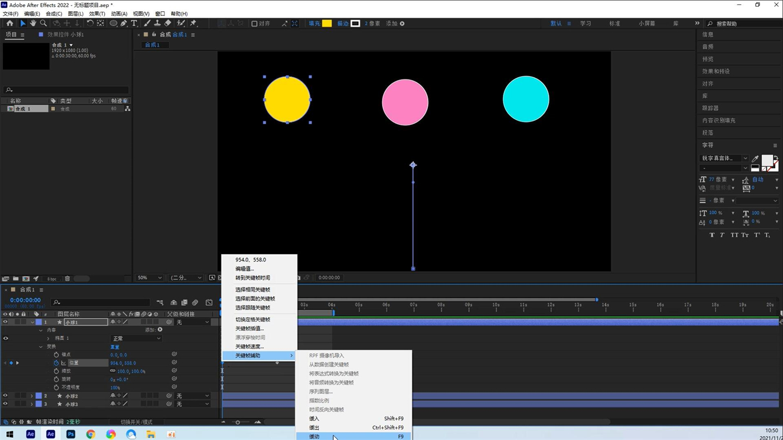This screenshot has height=440, width=783.
Task: Click the Add shape button arrow in toolbar
Action: [x=402, y=24]
